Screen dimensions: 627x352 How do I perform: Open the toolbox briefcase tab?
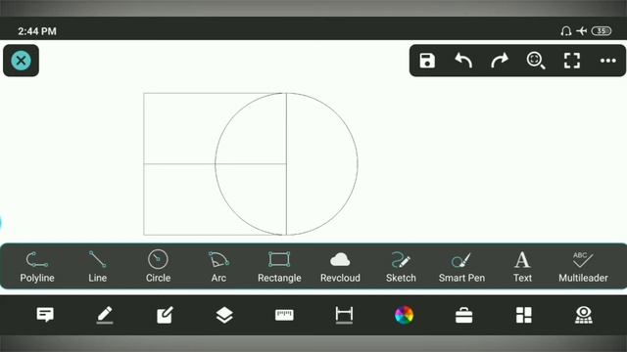click(x=463, y=315)
